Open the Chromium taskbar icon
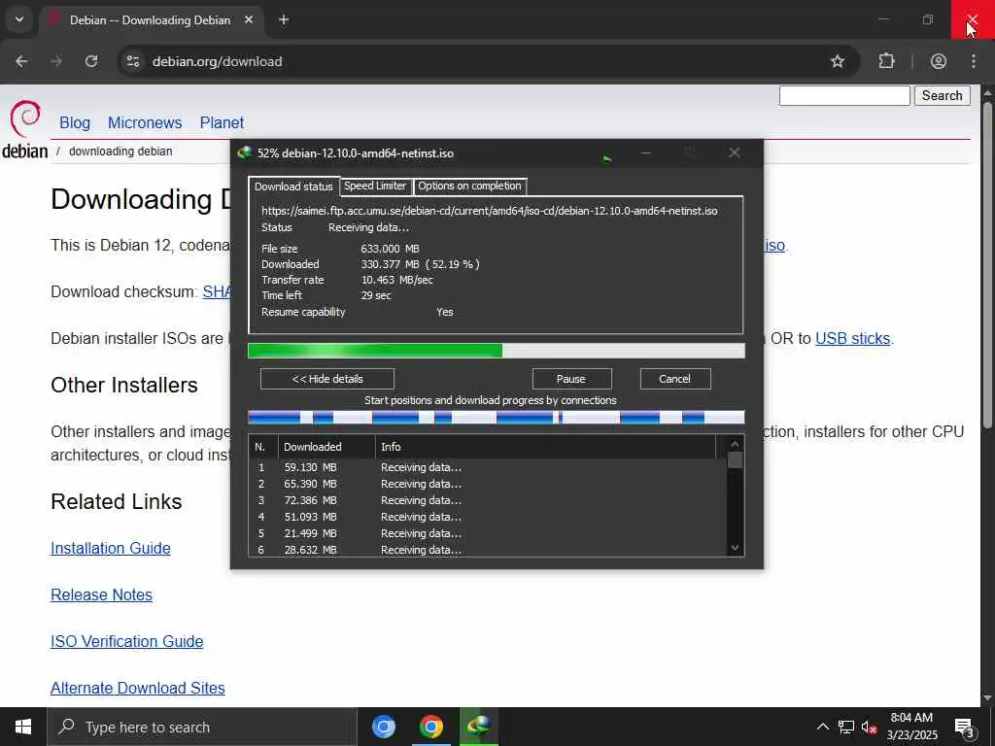This screenshot has width=995, height=746. point(384,727)
